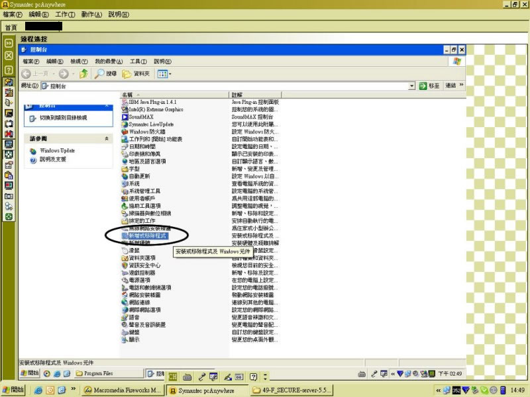This screenshot has height=397, width=530.
Task: Open the 網際網路選項 item
Action: tap(141, 310)
